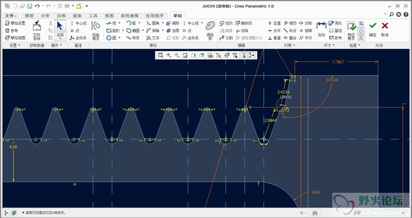Zoom in using graphics toolbar magnifier
Screen dimensions: 412x218
[169, 55]
